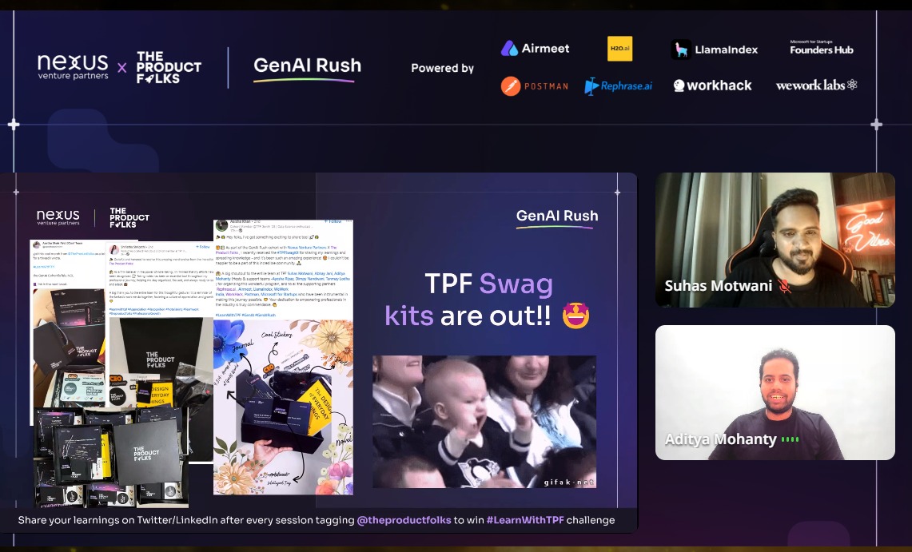This screenshot has width=912, height=552.
Task: Click the star-eyes emoji on the slide
Action: tap(575, 316)
